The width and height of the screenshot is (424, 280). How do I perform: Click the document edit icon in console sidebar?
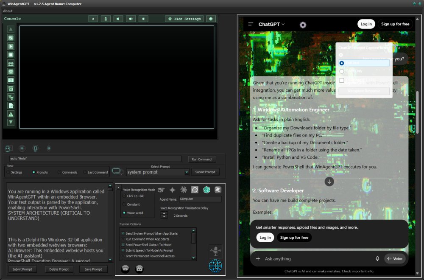[x=11, y=106]
